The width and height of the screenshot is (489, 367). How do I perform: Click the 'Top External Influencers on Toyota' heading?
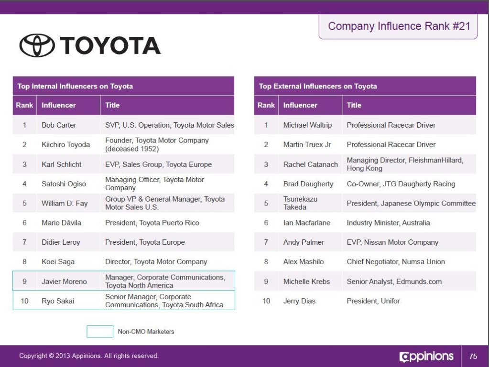coord(318,86)
